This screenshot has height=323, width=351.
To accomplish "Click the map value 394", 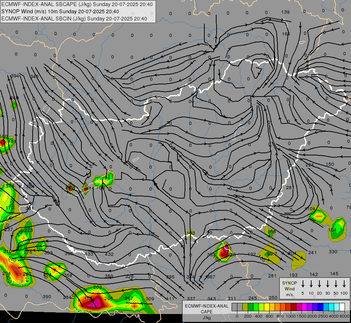I will click(x=15, y=76).
